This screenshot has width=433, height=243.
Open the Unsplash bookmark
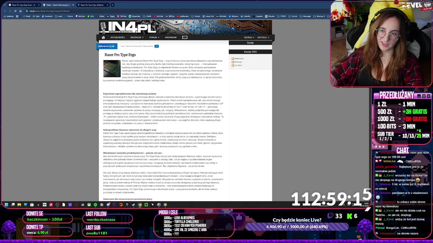[x=258, y=16]
